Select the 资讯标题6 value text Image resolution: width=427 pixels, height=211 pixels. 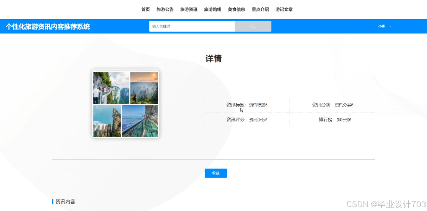[259, 105]
